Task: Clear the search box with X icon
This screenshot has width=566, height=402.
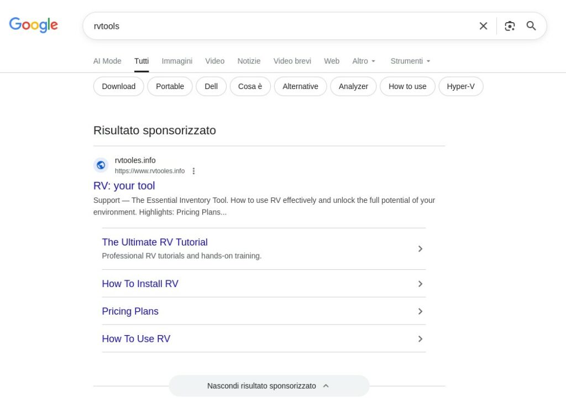Action: tap(483, 26)
